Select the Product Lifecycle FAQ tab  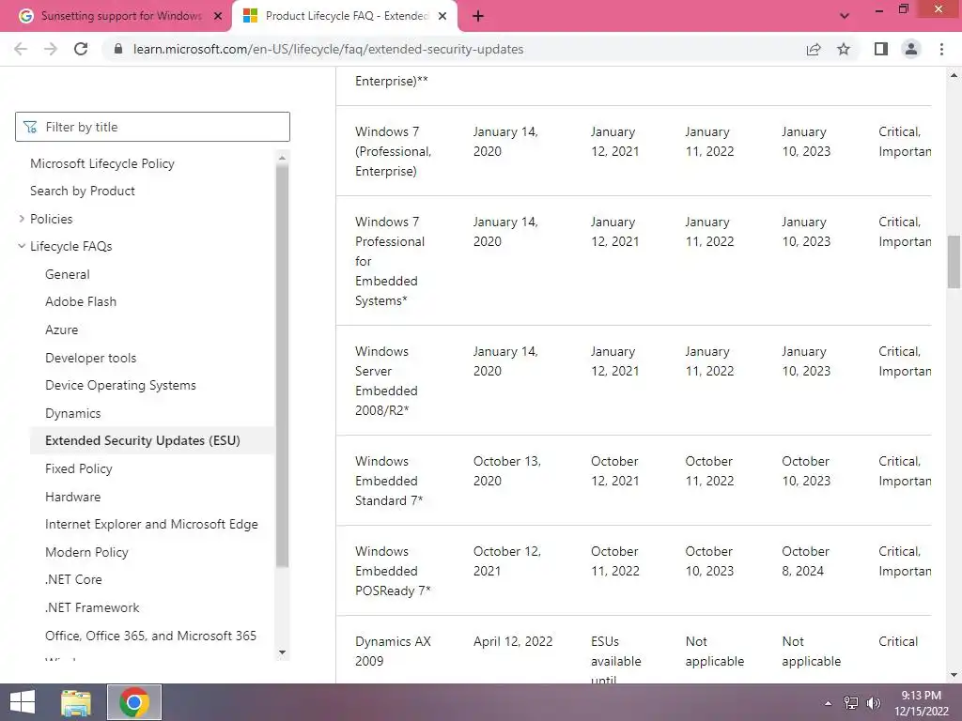tap(346, 17)
